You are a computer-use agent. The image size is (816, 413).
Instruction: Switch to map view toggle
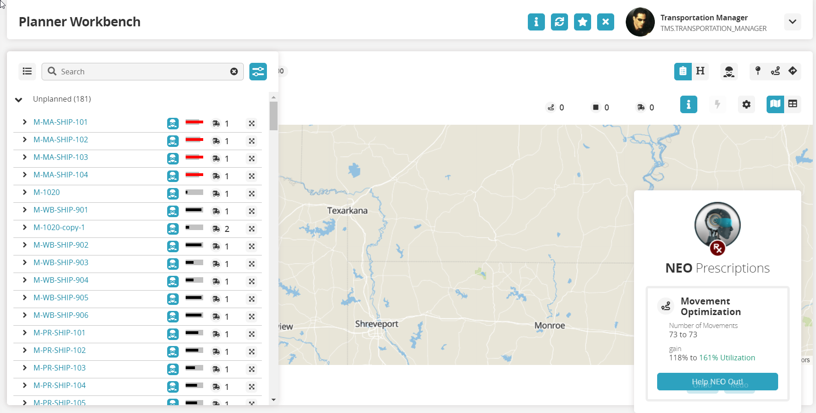click(775, 104)
